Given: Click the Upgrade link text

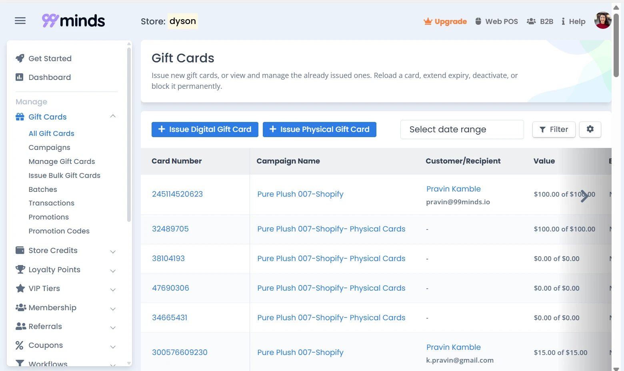Looking at the screenshot, I should (450, 21).
